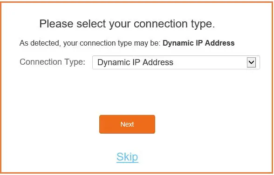Image resolution: width=274 pixels, height=175 pixels.
Task: Click the dropdown chevron arrow icon
Action: pos(251,62)
